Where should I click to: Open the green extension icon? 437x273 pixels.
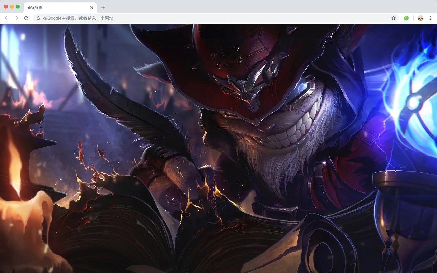(x=406, y=18)
